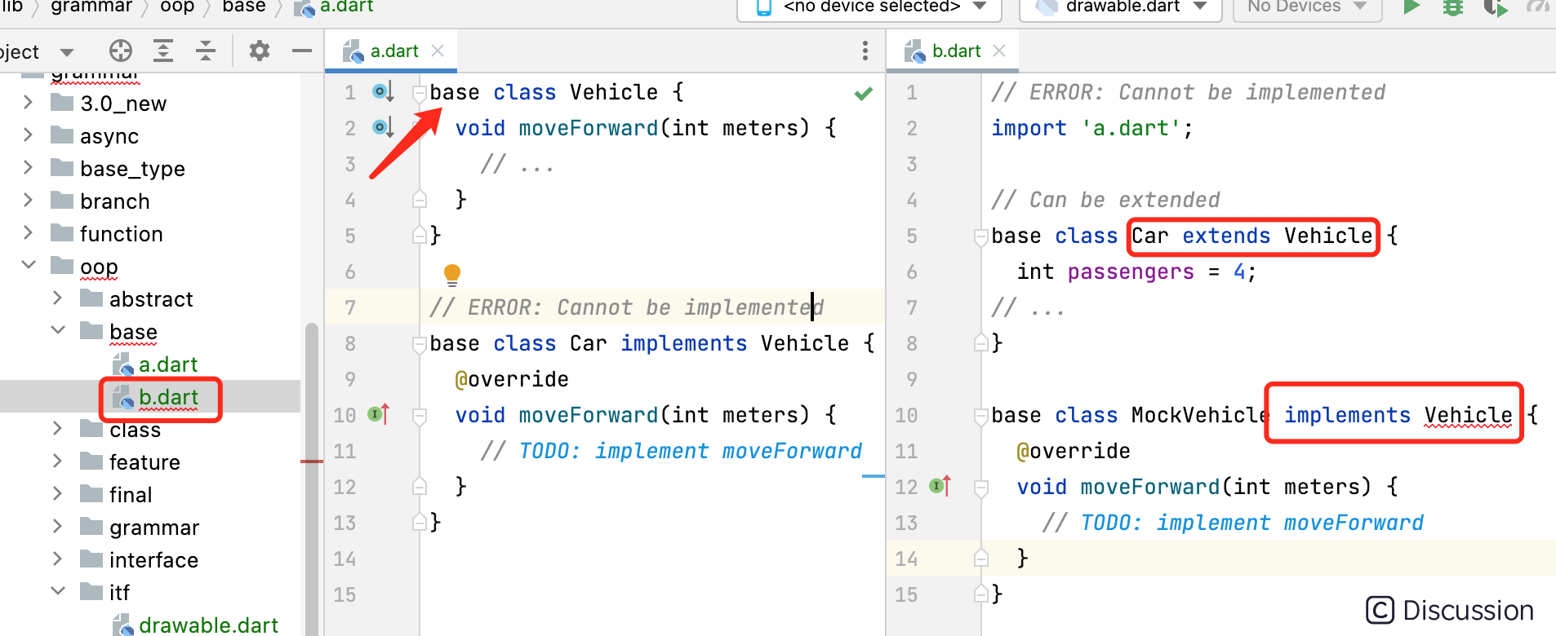The width and height of the screenshot is (1556, 636).
Task: Click the yellow lightbulb quick-fix icon
Action: [x=452, y=274]
